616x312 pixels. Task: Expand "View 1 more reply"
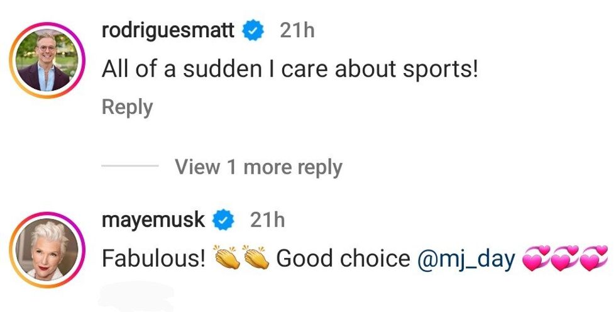click(258, 167)
